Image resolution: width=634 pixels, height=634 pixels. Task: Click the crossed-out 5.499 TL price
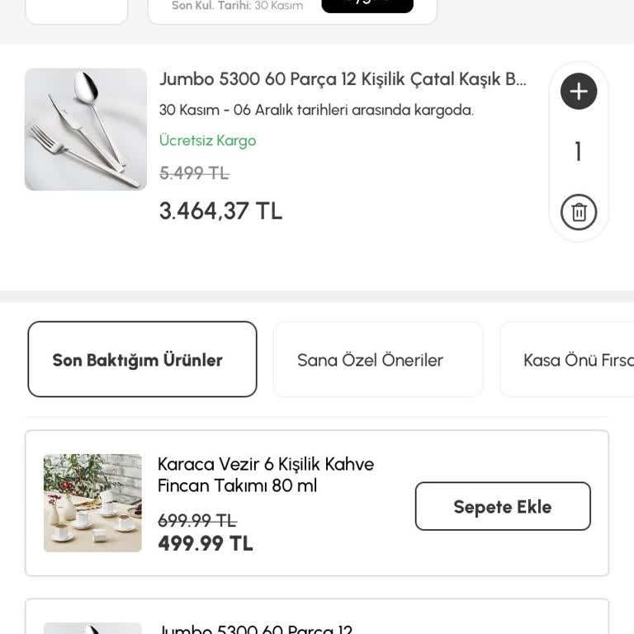pos(194,173)
